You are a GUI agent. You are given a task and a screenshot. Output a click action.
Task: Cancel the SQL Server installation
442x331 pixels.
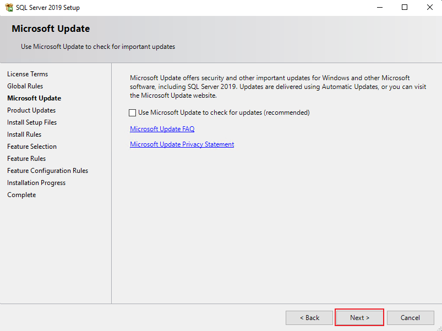(410, 317)
